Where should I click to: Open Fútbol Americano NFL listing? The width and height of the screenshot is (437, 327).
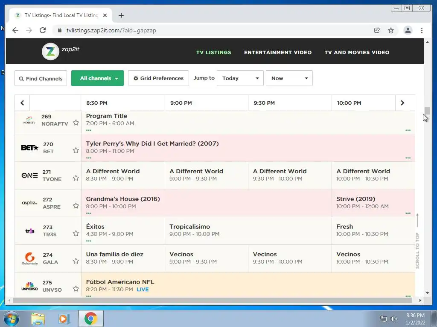click(x=120, y=282)
